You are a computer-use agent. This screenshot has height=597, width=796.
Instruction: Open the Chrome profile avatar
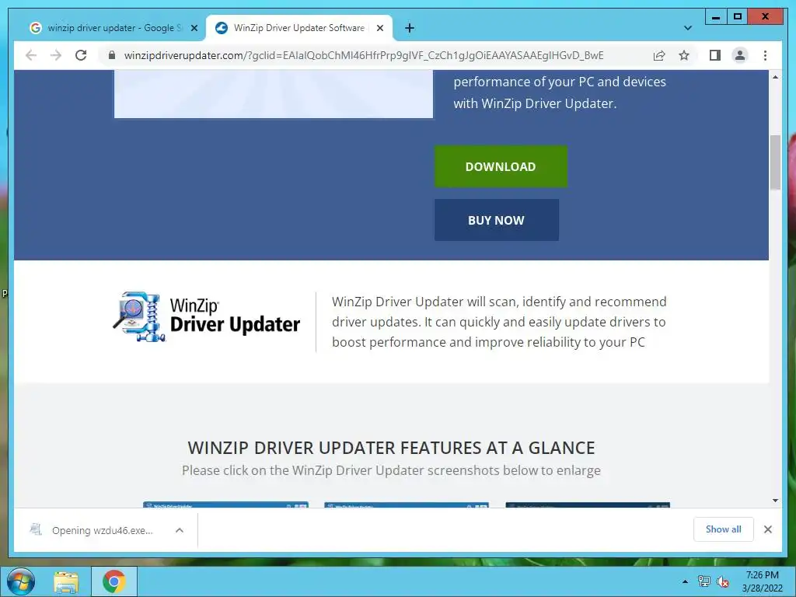click(x=740, y=55)
